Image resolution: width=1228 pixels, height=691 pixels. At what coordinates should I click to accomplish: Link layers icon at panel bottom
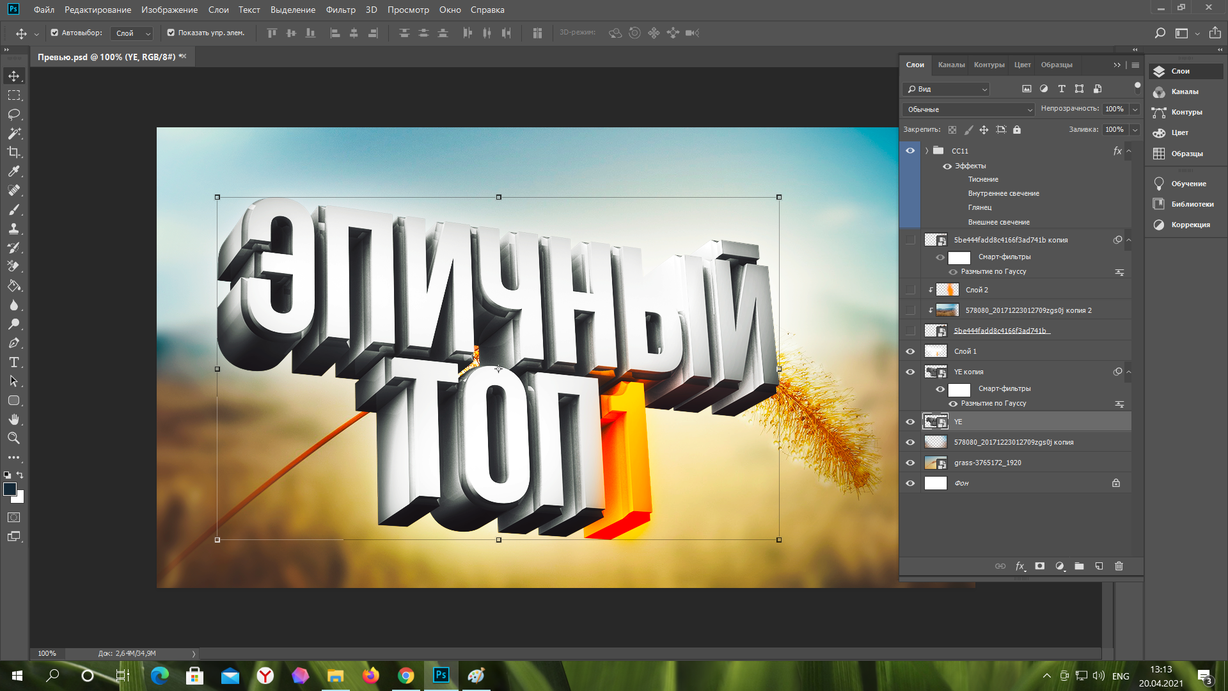(1000, 566)
